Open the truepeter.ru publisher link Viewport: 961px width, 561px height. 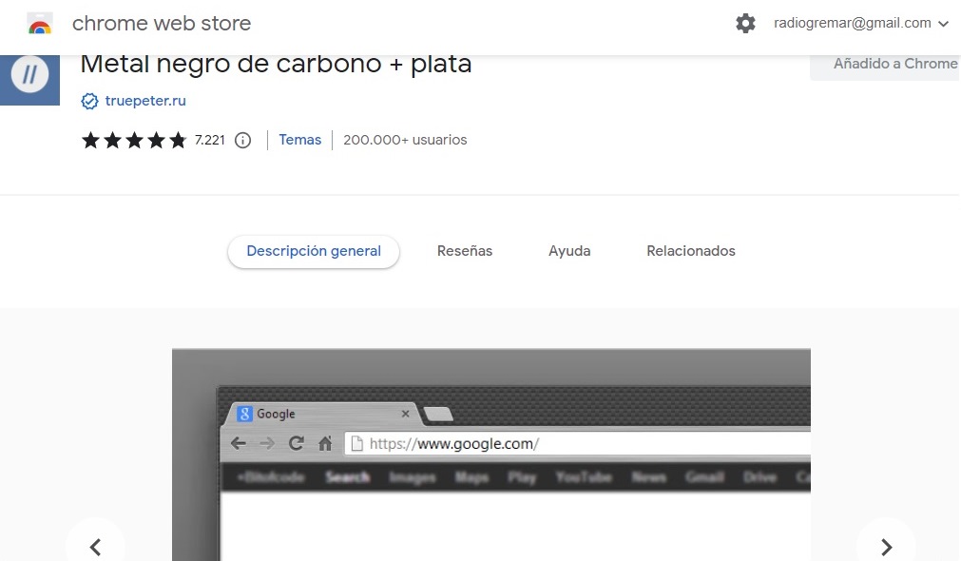tap(145, 101)
